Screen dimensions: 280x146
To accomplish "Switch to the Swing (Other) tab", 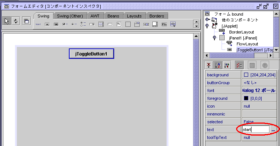I will (x=70, y=16).
